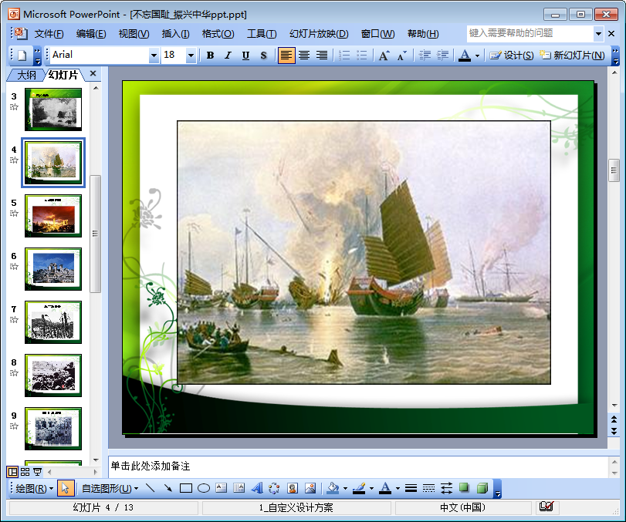Image resolution: width=626 pixels, height=522 pixels.
Task: Click Increase Indent icon
Action: [443, 56]
